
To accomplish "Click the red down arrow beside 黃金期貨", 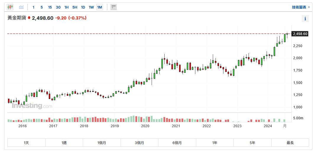I will [x=29, y=18].
